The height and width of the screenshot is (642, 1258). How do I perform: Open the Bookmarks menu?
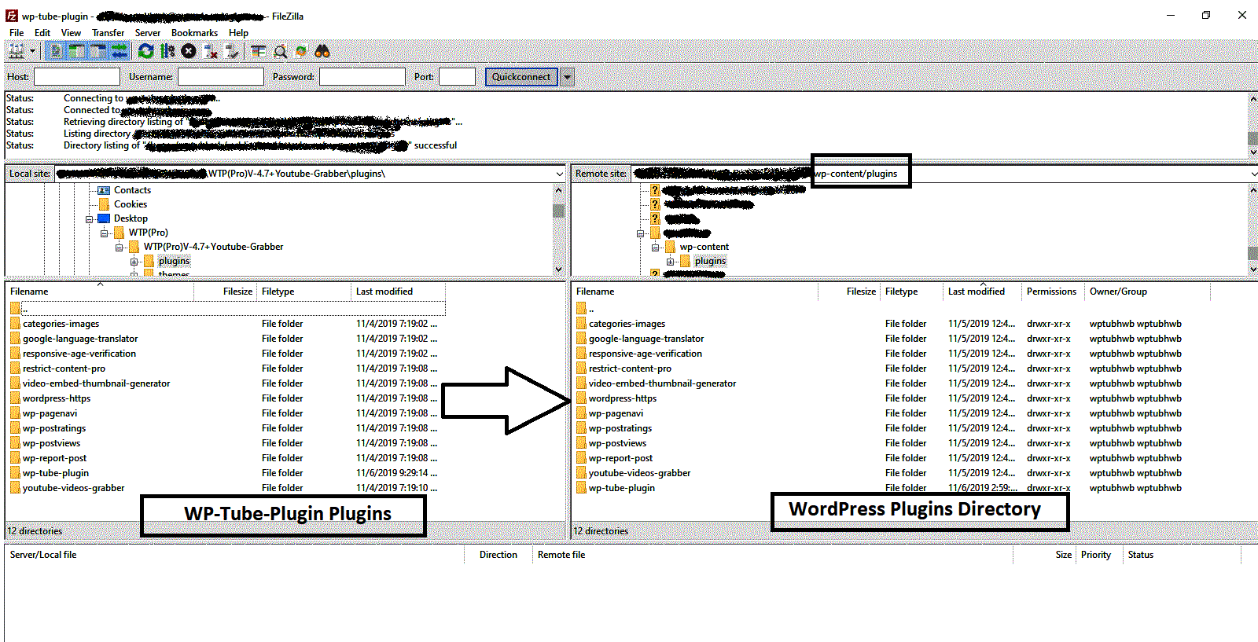(x=194, y=33)
